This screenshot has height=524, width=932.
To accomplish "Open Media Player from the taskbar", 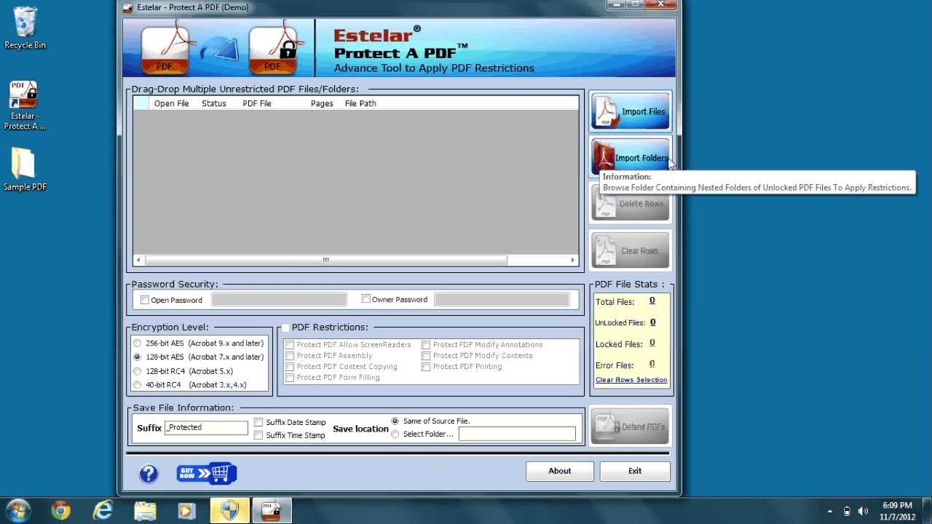I will click(187, 511).
